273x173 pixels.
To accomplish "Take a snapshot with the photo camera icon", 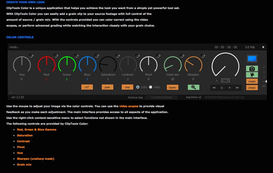I will pos(252,68).
